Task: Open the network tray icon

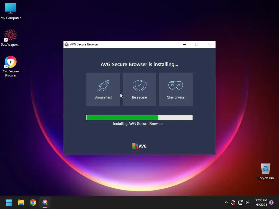Action: 240,202
